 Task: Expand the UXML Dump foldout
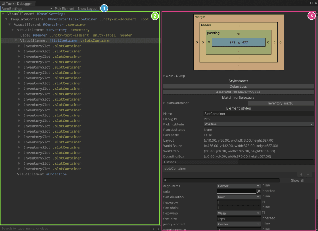click(164, 76)
